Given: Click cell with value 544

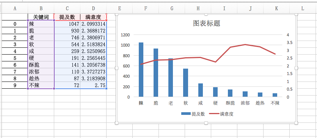Looking at the screenshot, I should coord(67,44).
